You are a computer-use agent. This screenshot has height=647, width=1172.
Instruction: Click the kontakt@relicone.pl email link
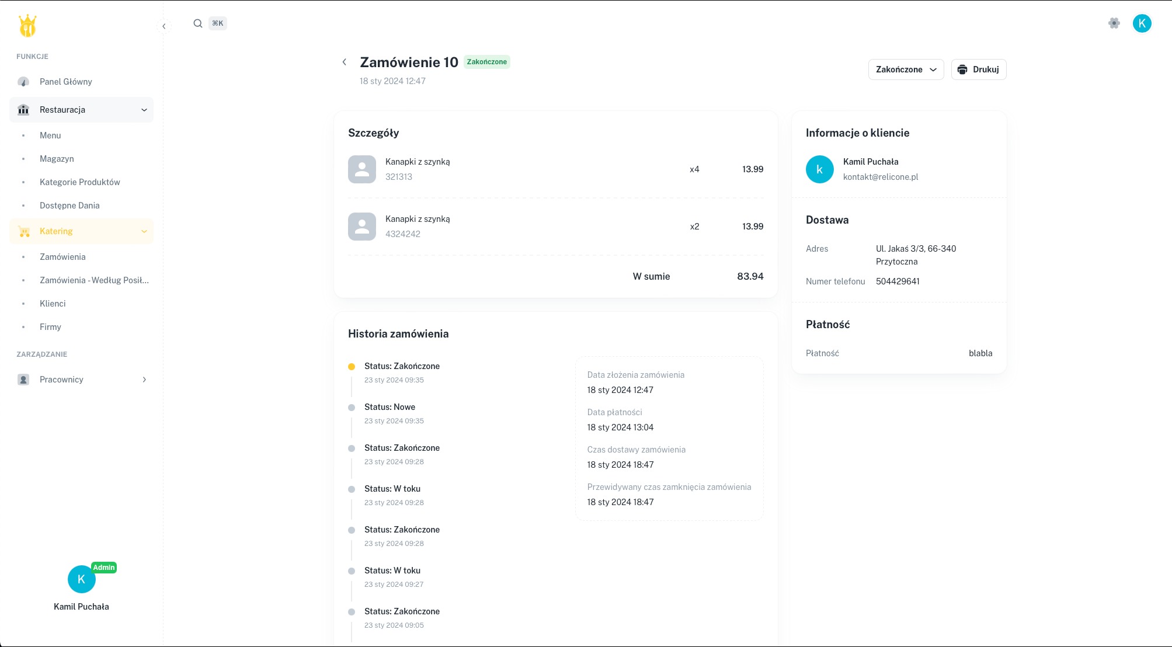point(880,177)
